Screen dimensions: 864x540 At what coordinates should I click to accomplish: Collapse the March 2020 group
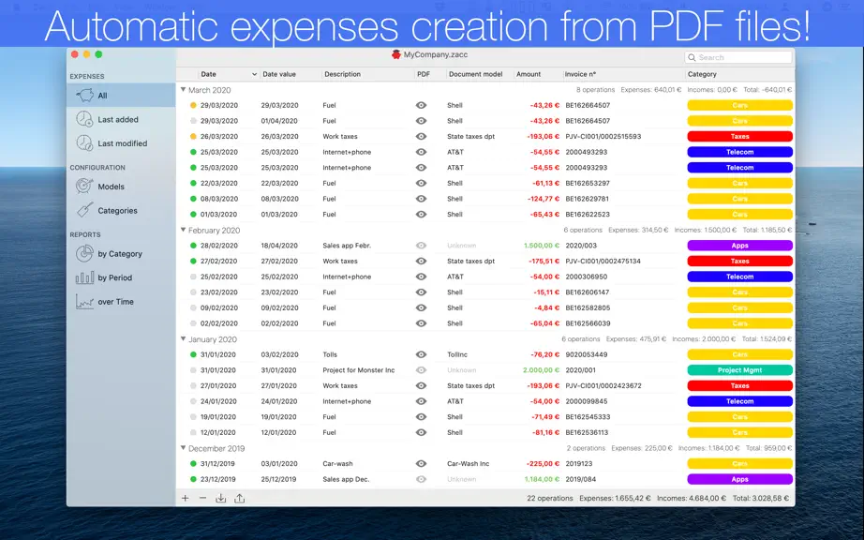pos(184,89)
